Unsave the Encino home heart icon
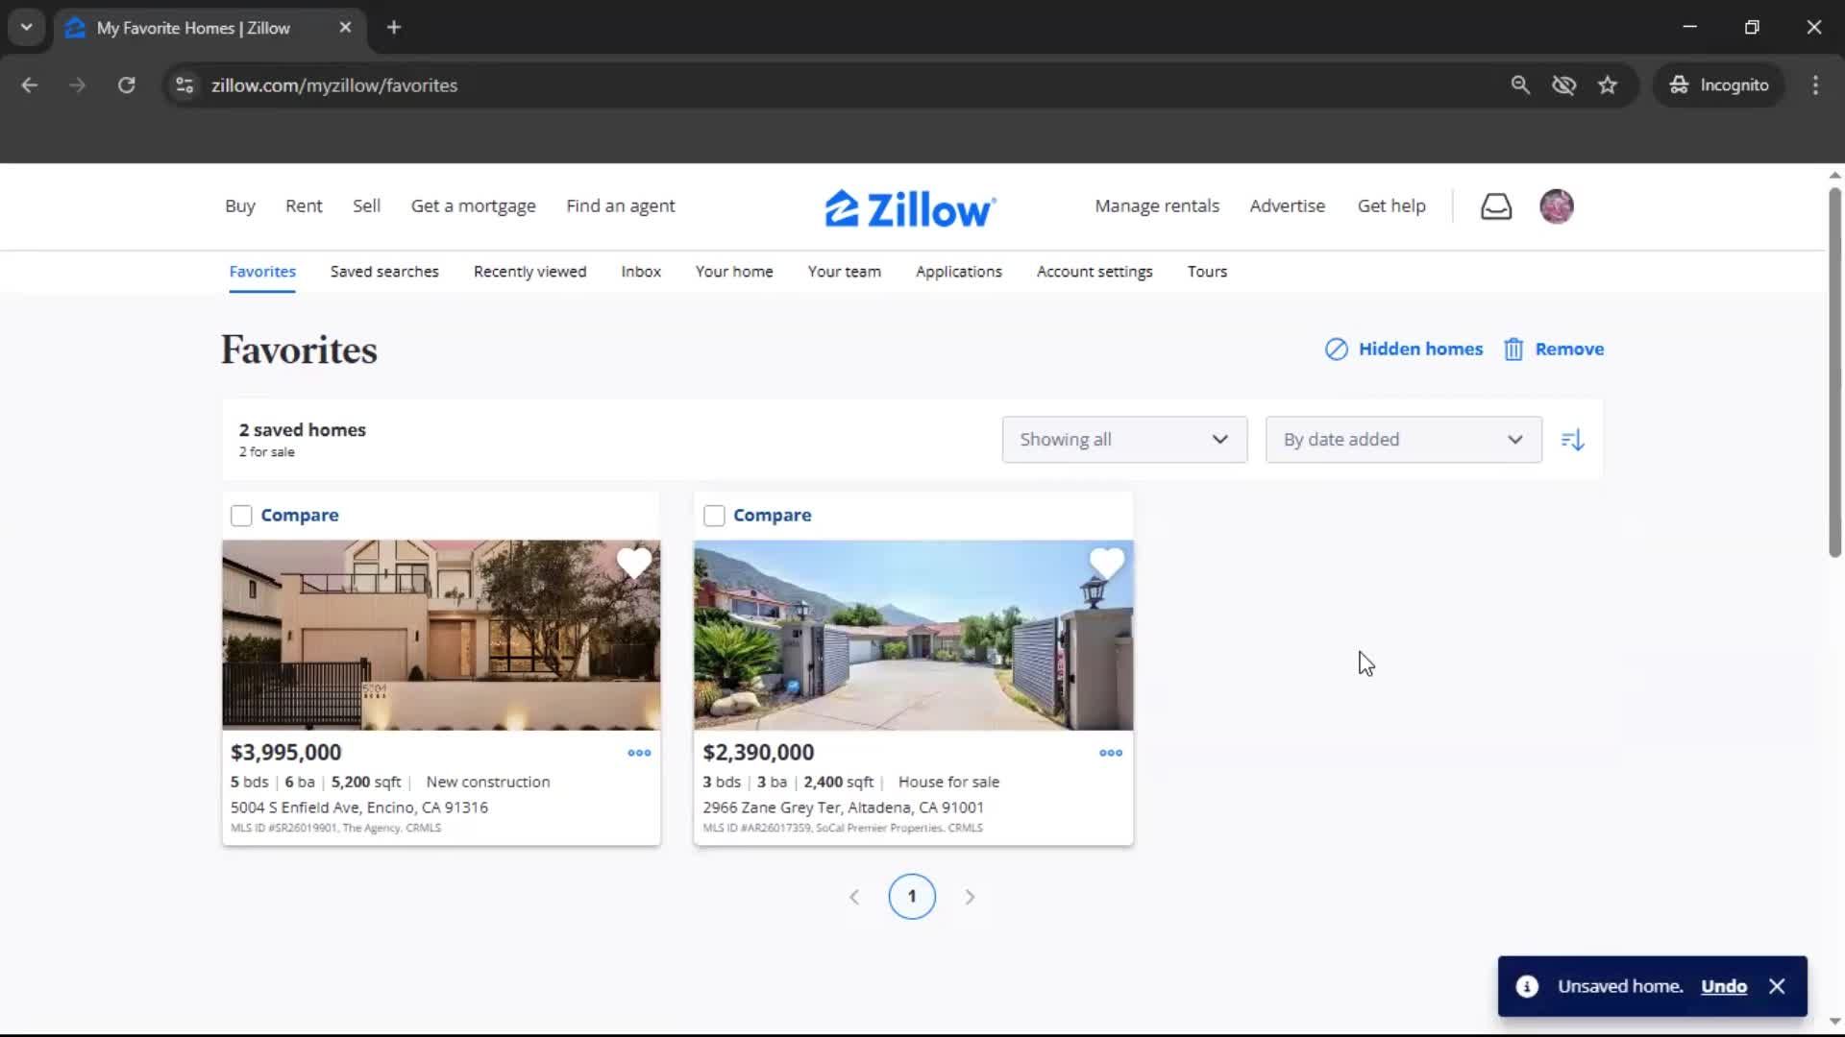 [x=634, y=563]
